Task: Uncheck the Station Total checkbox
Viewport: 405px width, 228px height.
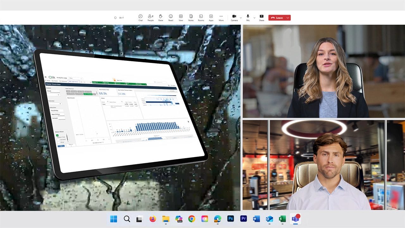Action: pos(57,136)
